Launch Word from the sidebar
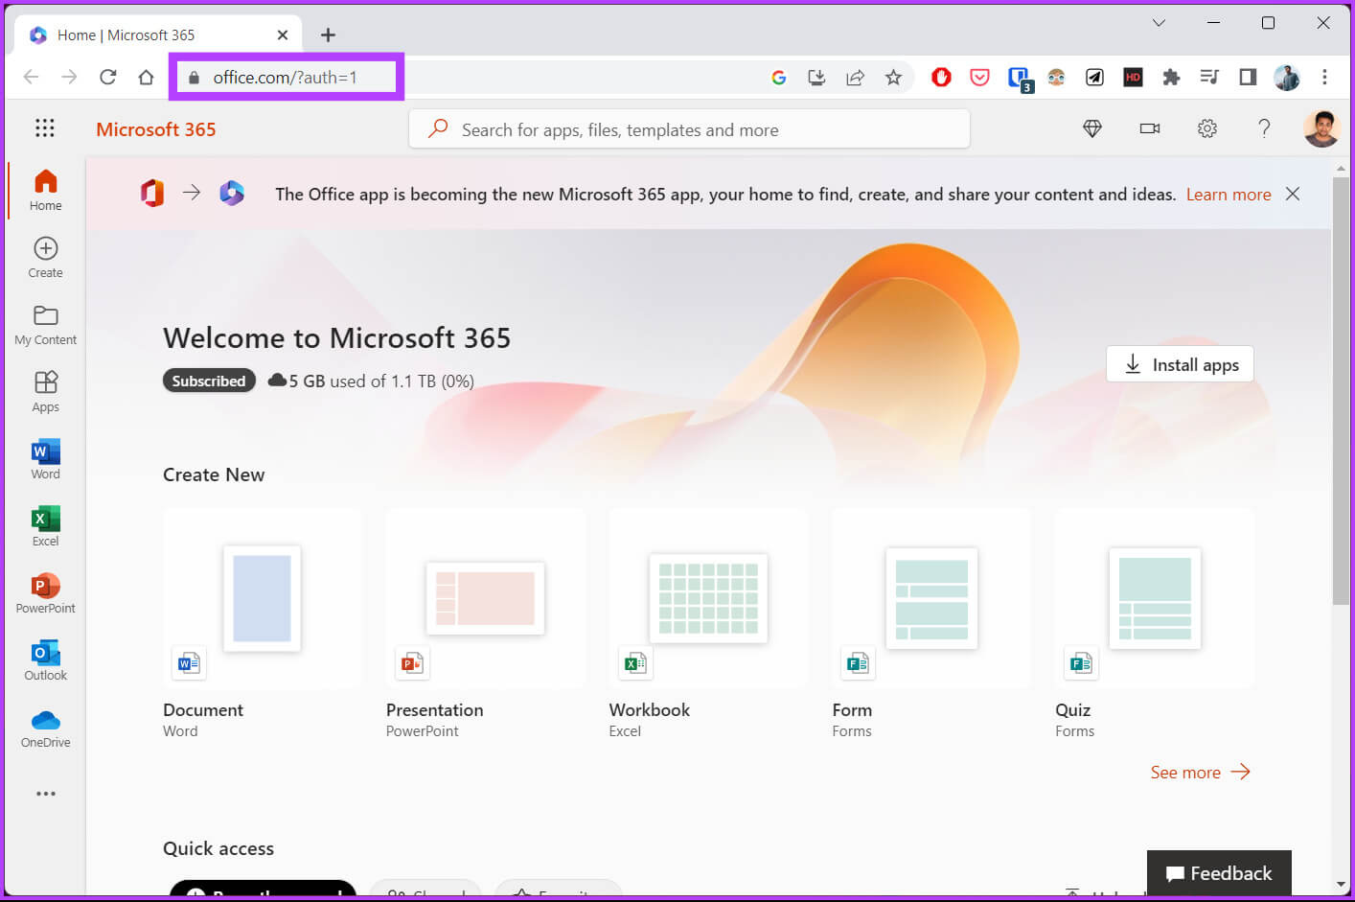The height and width of the screenshot is (902, 1355). click(45, 459)
